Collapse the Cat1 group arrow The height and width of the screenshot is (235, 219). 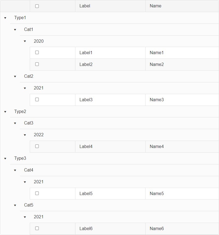point(15,30)
